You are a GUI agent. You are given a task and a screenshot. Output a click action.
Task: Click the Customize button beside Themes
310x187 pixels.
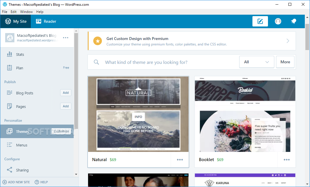(x=61, y=131)
